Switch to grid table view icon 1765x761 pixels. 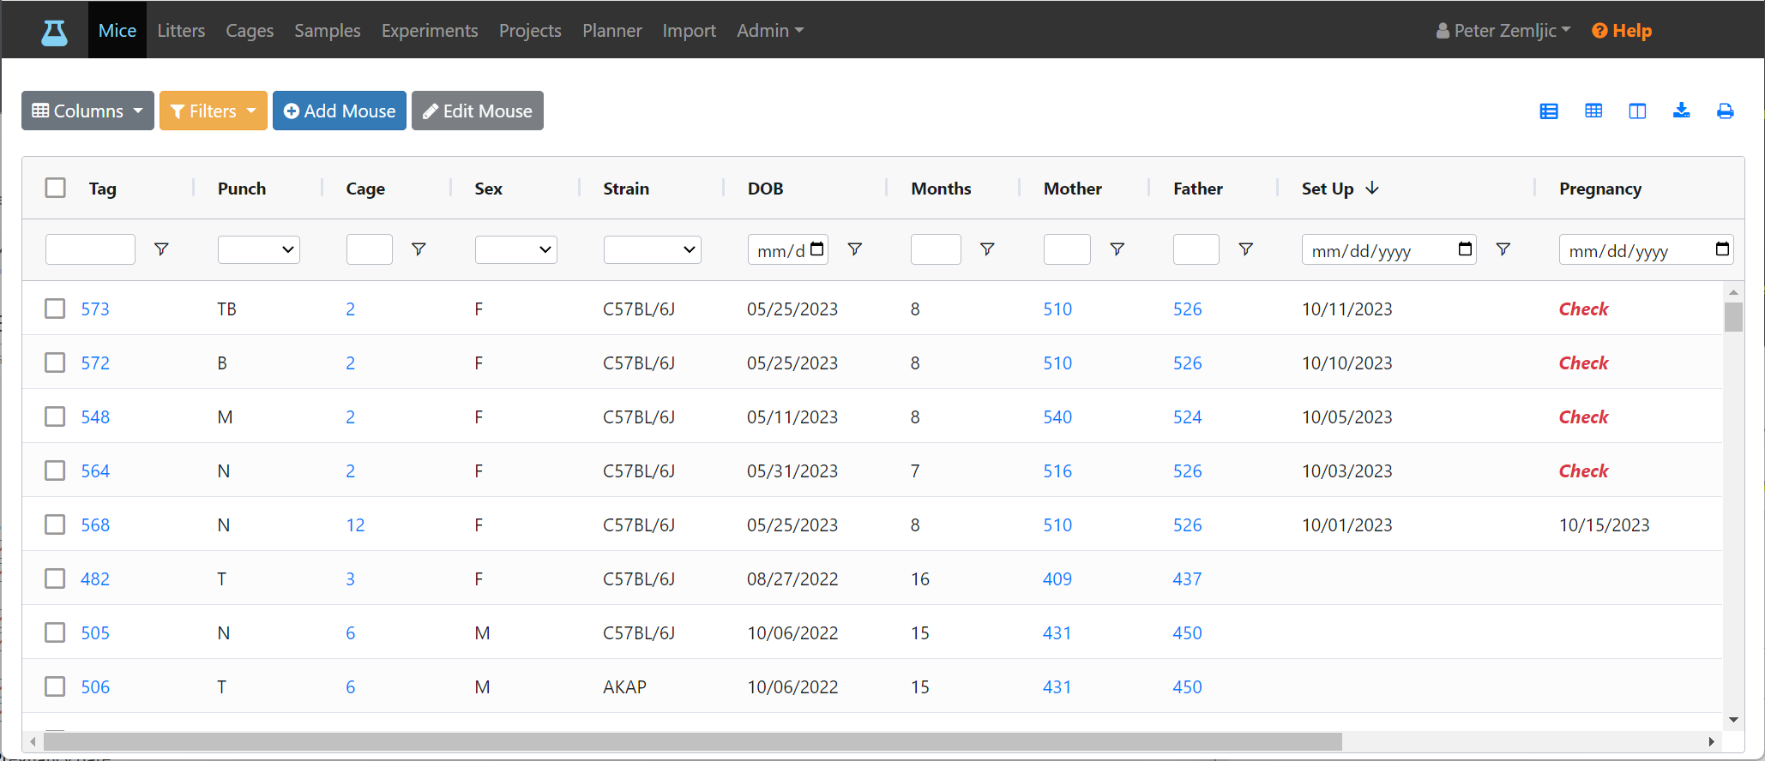1593,111
